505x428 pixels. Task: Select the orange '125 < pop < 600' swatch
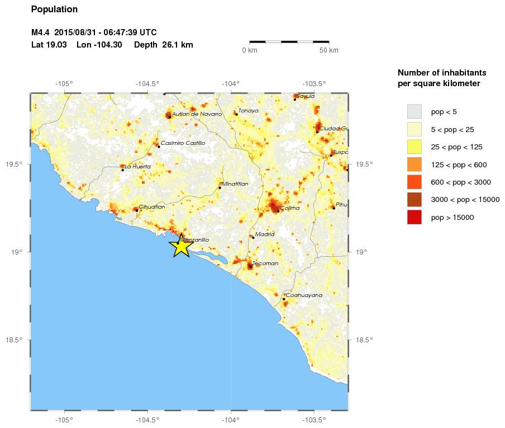pyautogui.click(x=414, y=164)
